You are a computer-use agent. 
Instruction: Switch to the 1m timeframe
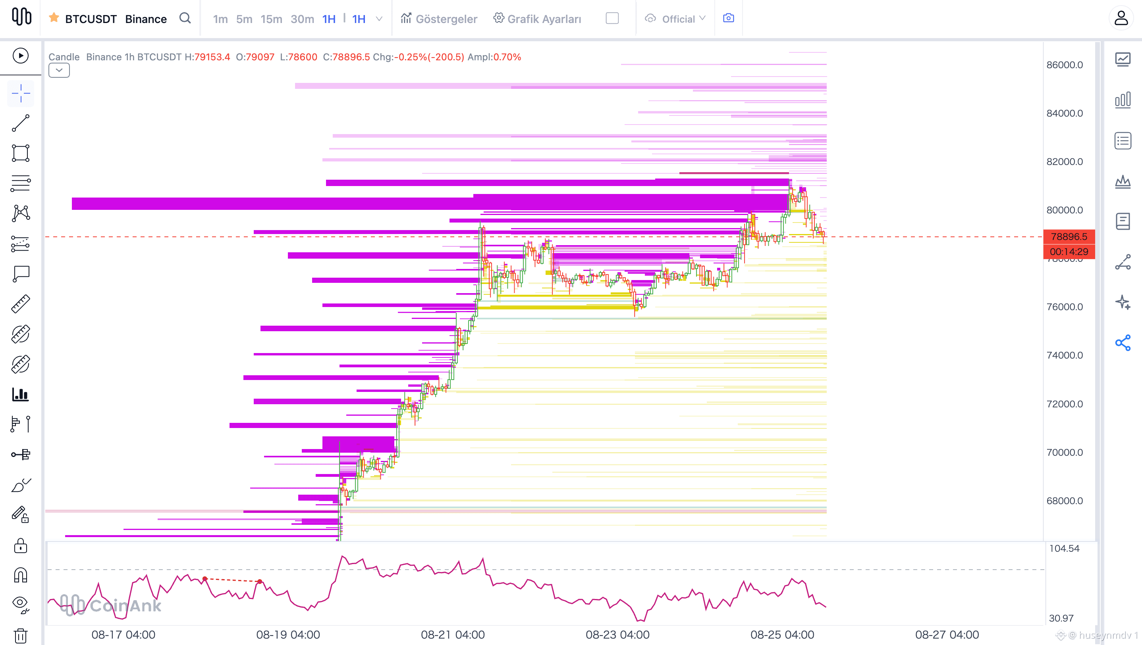pos(220,19)
